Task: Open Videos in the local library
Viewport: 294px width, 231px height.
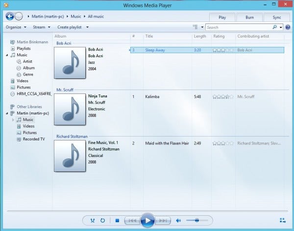Action: tap(23, 81)
